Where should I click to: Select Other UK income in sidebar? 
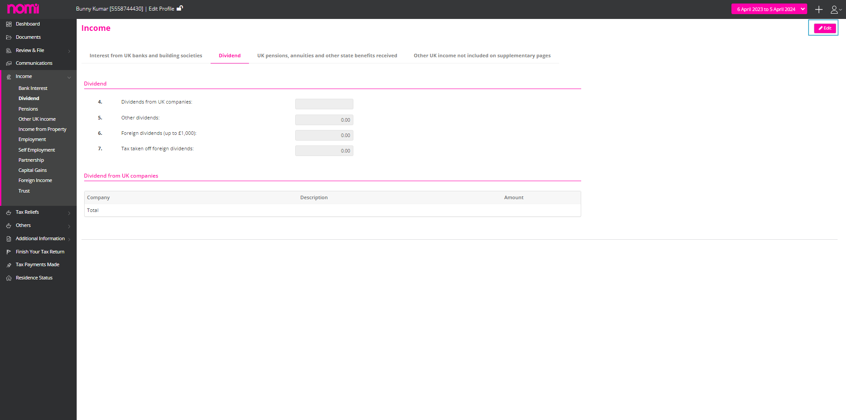tap(37, 119)
